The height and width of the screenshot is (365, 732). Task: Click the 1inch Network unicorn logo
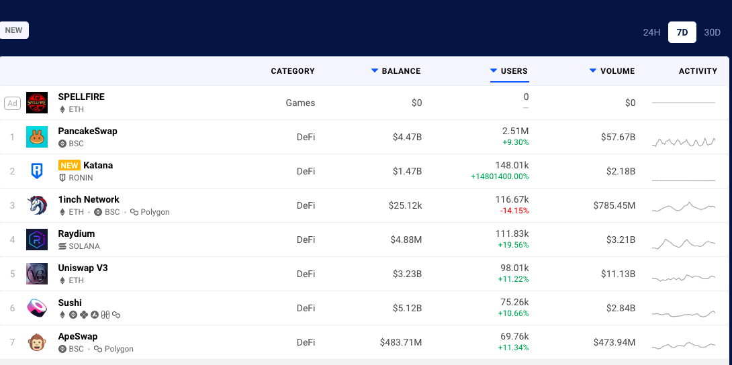[37, 205]
